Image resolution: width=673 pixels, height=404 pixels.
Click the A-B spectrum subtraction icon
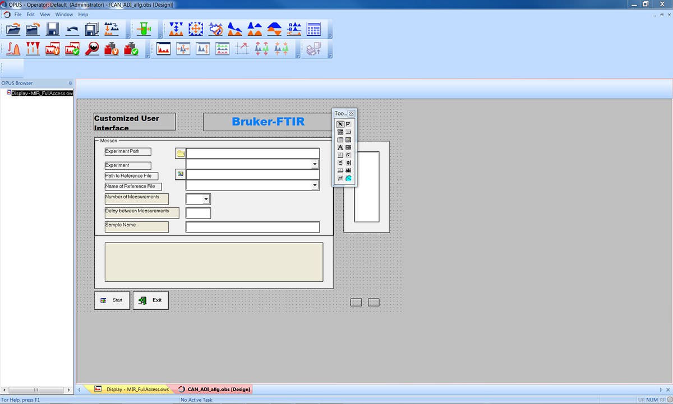294,30
